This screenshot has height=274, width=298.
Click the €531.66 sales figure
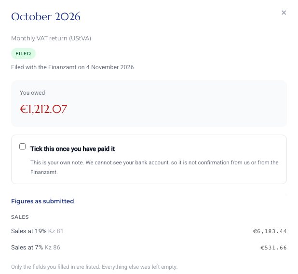tap(273, 248)
